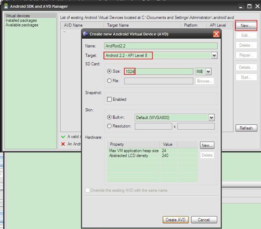This screenshot has width=261, height=229.
Task: Open the MiB size unit dropdown
Action: pyautogui.click(x=208, y=71)
